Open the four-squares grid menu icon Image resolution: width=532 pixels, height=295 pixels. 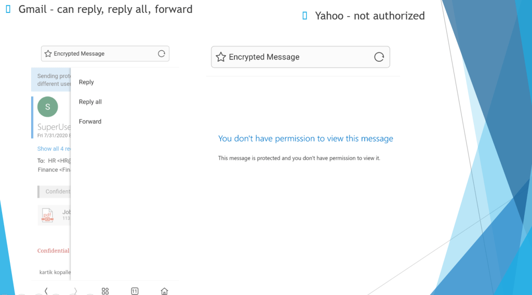click(105, 291)
